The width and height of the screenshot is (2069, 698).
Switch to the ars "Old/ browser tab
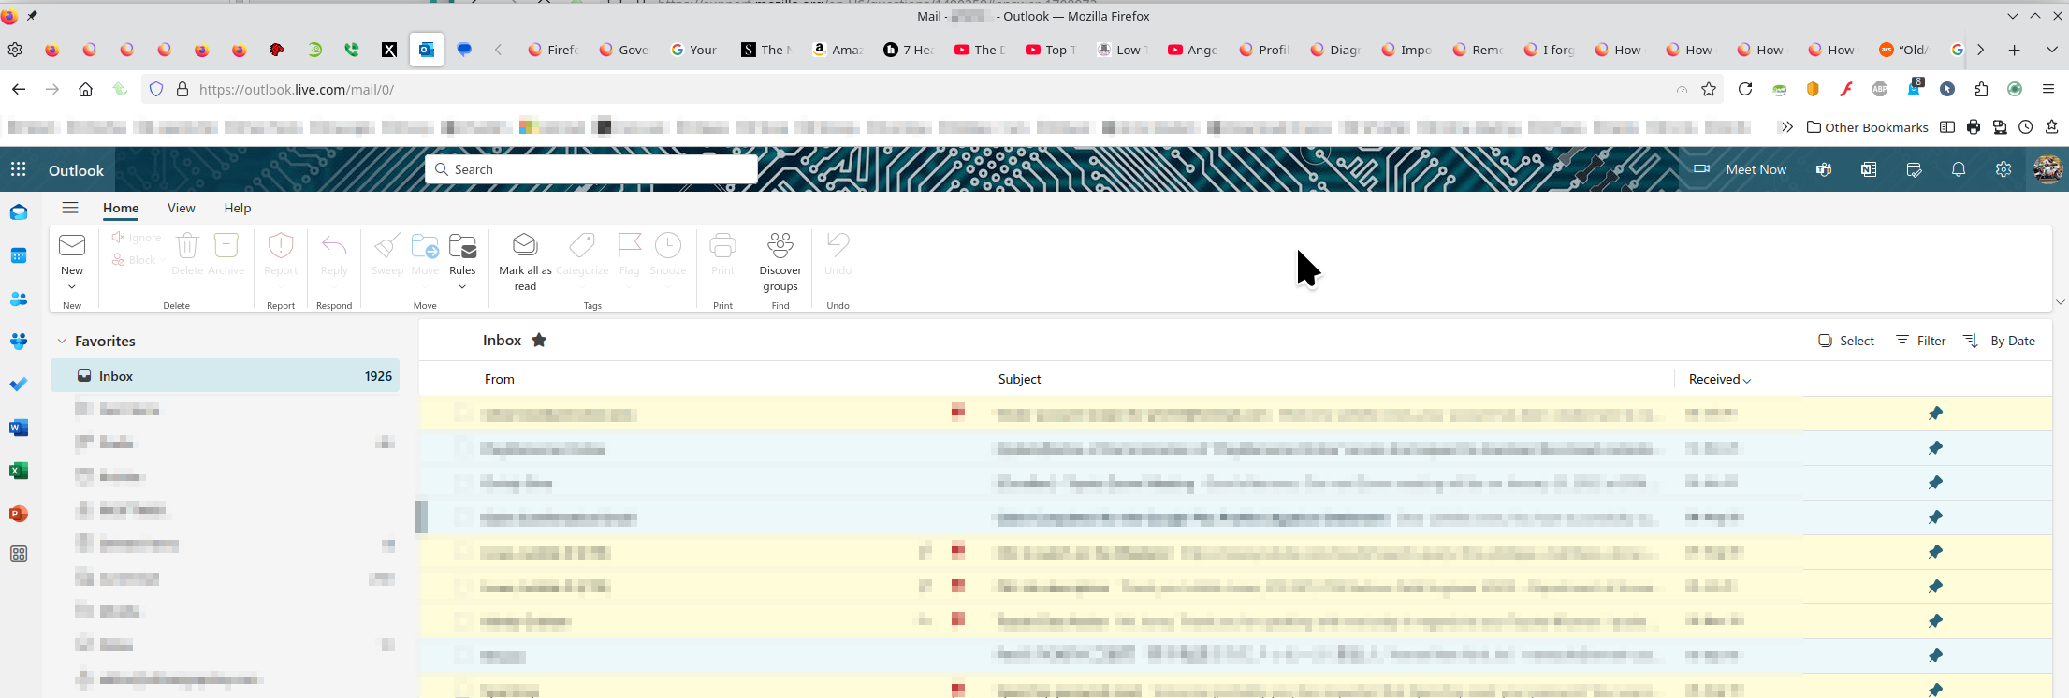click(1903, 50)
